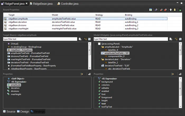Collapse the amplitudeJTextField tree node
Screen dimensions: 185x116
pyautogui.click(x=100, y=53)
